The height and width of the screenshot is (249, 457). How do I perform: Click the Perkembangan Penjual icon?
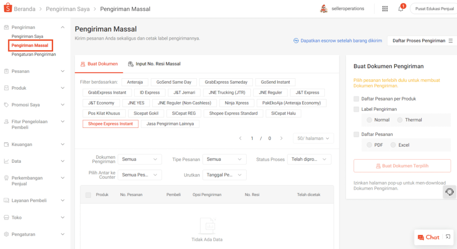(x=6, y=178)
